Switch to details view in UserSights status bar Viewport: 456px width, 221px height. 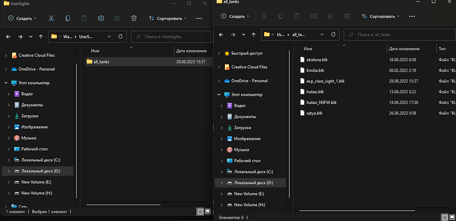point(200,211)
